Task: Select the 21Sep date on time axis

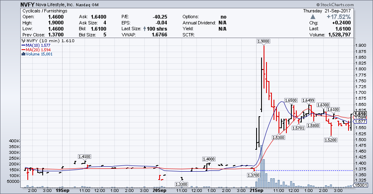Action: pos(257,191)
